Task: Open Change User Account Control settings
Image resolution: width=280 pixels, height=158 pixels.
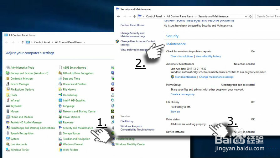Action: point(138,43)
